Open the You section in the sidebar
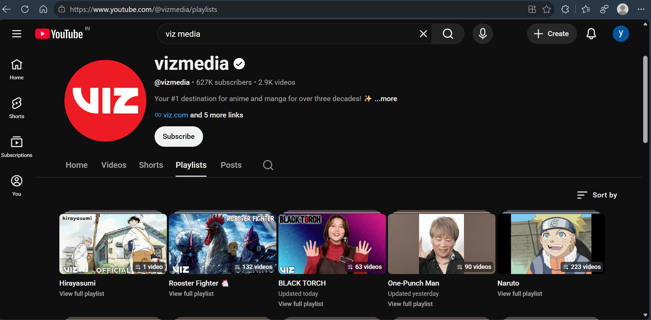 [x=17, y=186]
